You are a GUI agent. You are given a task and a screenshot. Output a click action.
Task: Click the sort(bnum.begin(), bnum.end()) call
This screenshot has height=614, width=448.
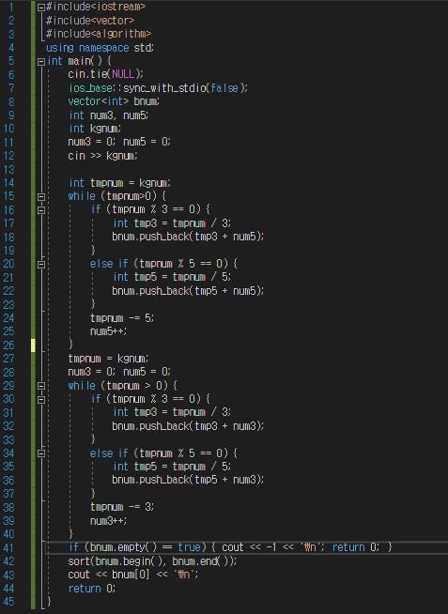point(153,561)
